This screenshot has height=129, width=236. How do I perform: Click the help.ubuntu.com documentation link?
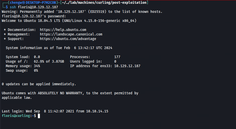tap(63, 30)
